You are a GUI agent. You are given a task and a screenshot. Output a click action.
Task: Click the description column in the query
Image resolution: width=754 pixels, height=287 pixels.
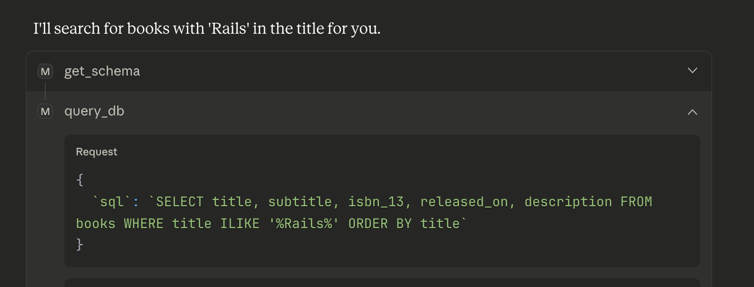pyautogui.click(x=568, y=202)
